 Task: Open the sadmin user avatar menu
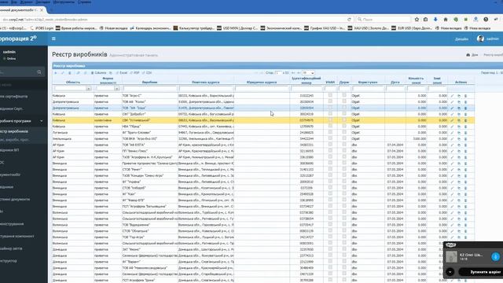(x=480, y=39)
